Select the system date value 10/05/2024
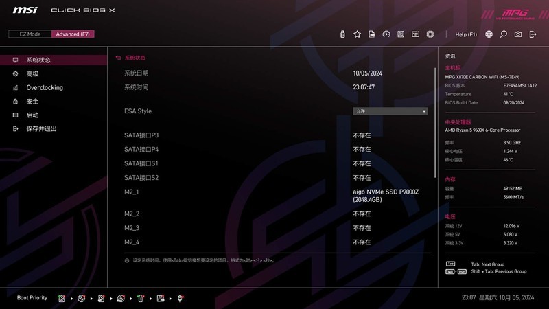549x309 pixels. (368, 73)
